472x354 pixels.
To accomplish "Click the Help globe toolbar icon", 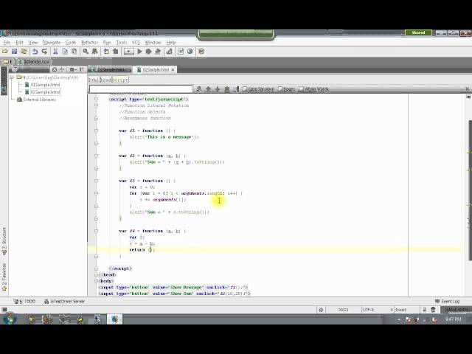I will point(190,52).
